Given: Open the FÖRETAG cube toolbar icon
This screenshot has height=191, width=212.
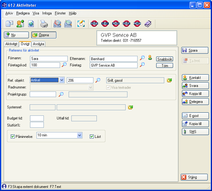Looking at the screenshot, I should tap(68, 24).
